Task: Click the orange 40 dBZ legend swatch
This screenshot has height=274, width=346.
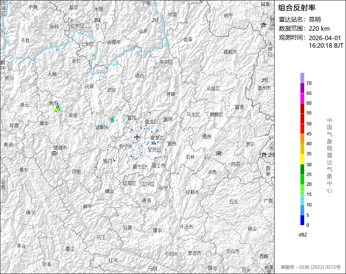Action: (302, 139)
